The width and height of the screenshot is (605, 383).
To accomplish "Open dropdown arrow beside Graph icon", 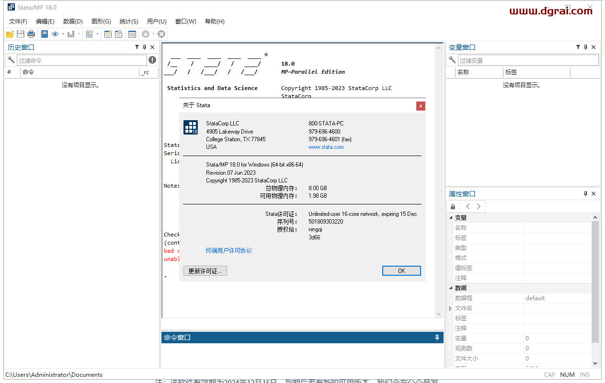I will pyautogui.click(x=79, y=34).
